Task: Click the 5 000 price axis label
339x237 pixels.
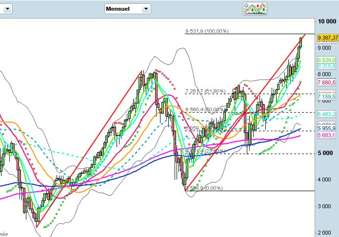Action: [x=325, y=153]
